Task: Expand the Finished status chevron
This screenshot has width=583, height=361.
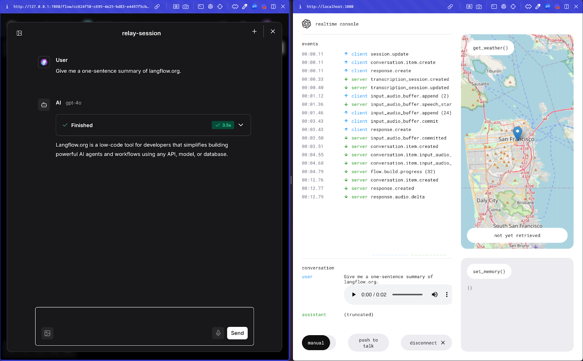Action: click(x=241, y=125)
